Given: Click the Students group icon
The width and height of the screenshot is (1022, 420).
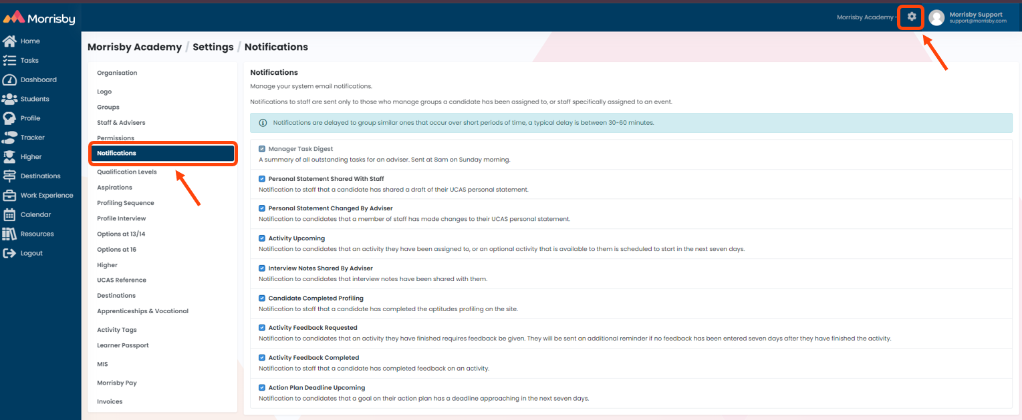Looking at the screenshot, I should [x=9, y=99].
